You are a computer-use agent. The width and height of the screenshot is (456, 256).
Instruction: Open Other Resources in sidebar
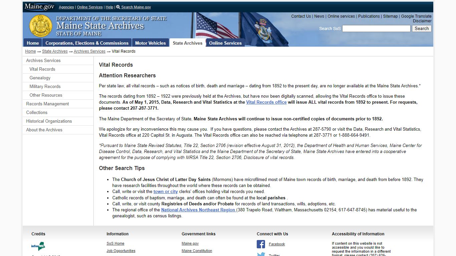coord(58,95)
